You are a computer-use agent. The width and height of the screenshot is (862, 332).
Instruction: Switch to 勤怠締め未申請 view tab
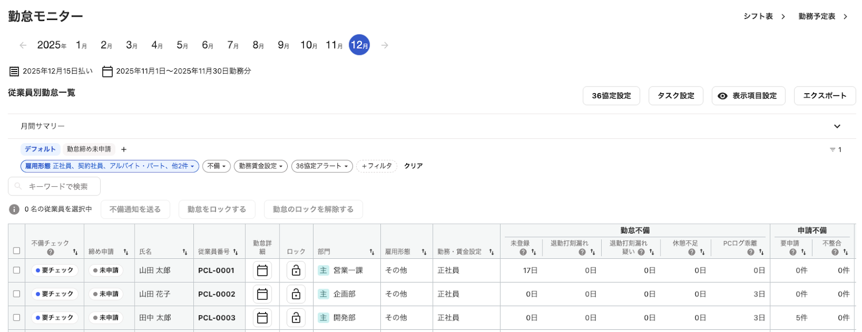click(89, 150)
